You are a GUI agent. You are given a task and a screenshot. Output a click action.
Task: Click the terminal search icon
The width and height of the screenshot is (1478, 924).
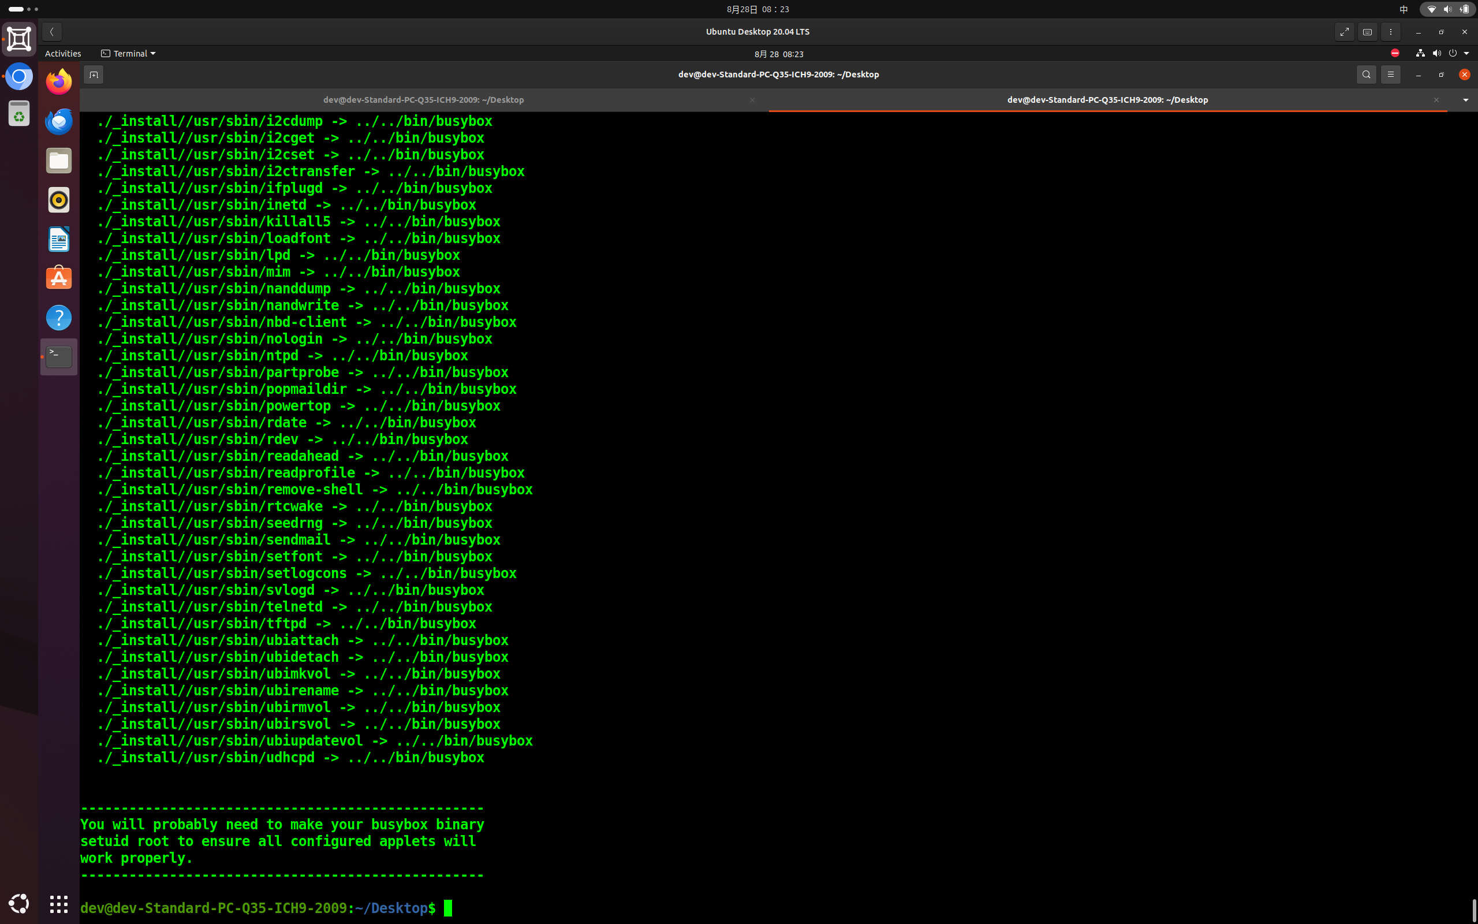pyautogui.click(x=1366, y=74)
